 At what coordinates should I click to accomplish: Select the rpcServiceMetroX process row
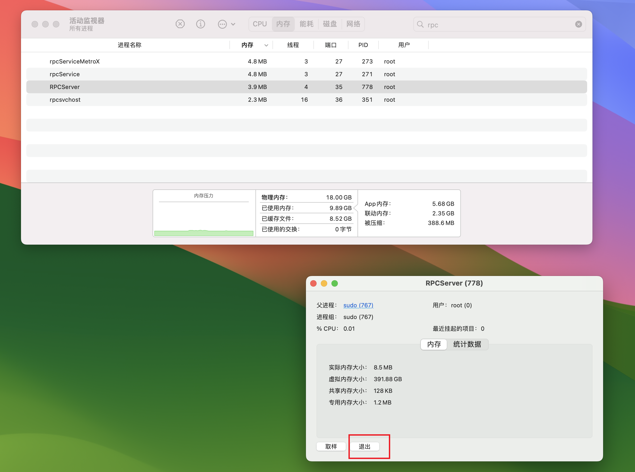tap(75, 61)
